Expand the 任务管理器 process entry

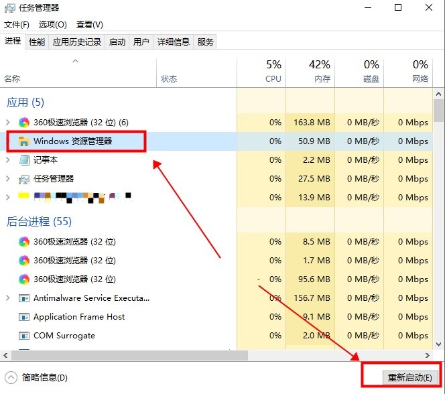click(8, 179)
